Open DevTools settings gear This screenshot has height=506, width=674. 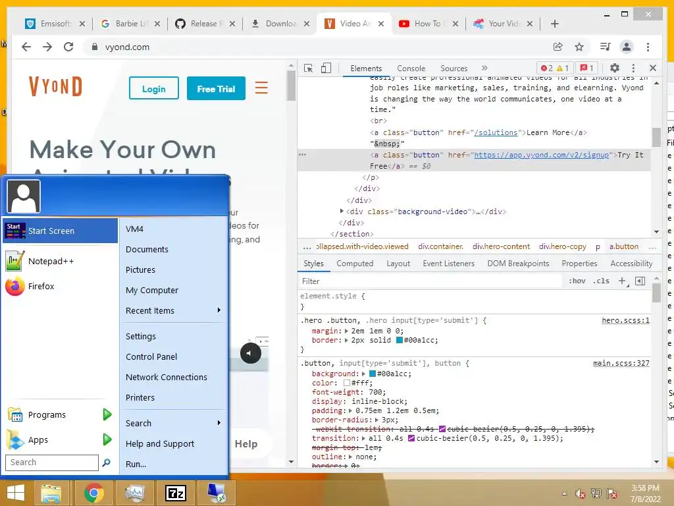(615, 68)
